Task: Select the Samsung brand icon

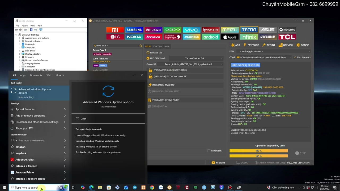Action: click(134, 30)
